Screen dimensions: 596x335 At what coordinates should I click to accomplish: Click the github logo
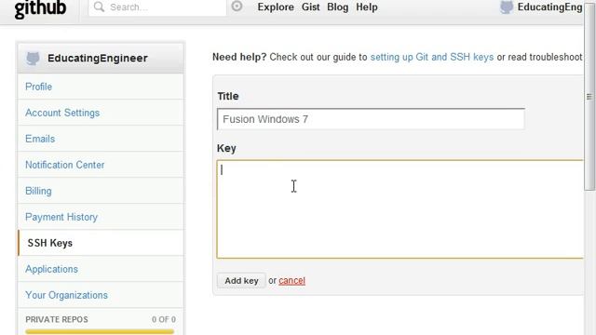tap(40, 8)
